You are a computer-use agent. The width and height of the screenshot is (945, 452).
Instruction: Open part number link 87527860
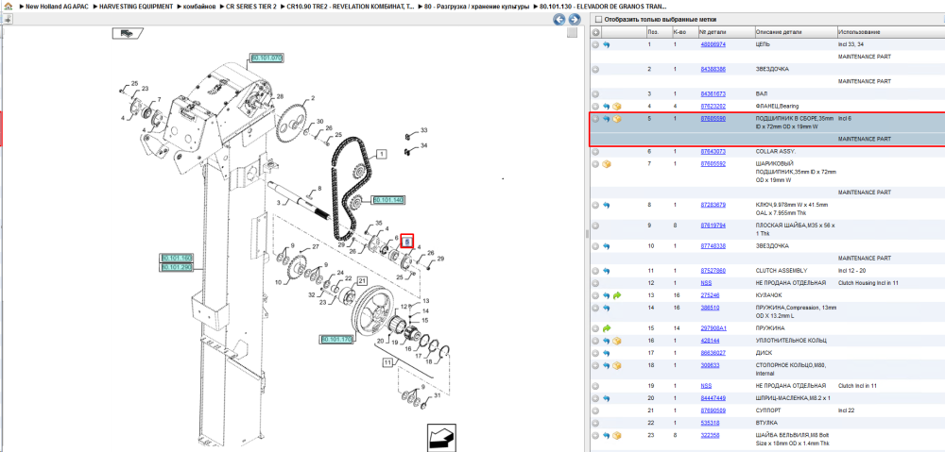pos(713,271)
